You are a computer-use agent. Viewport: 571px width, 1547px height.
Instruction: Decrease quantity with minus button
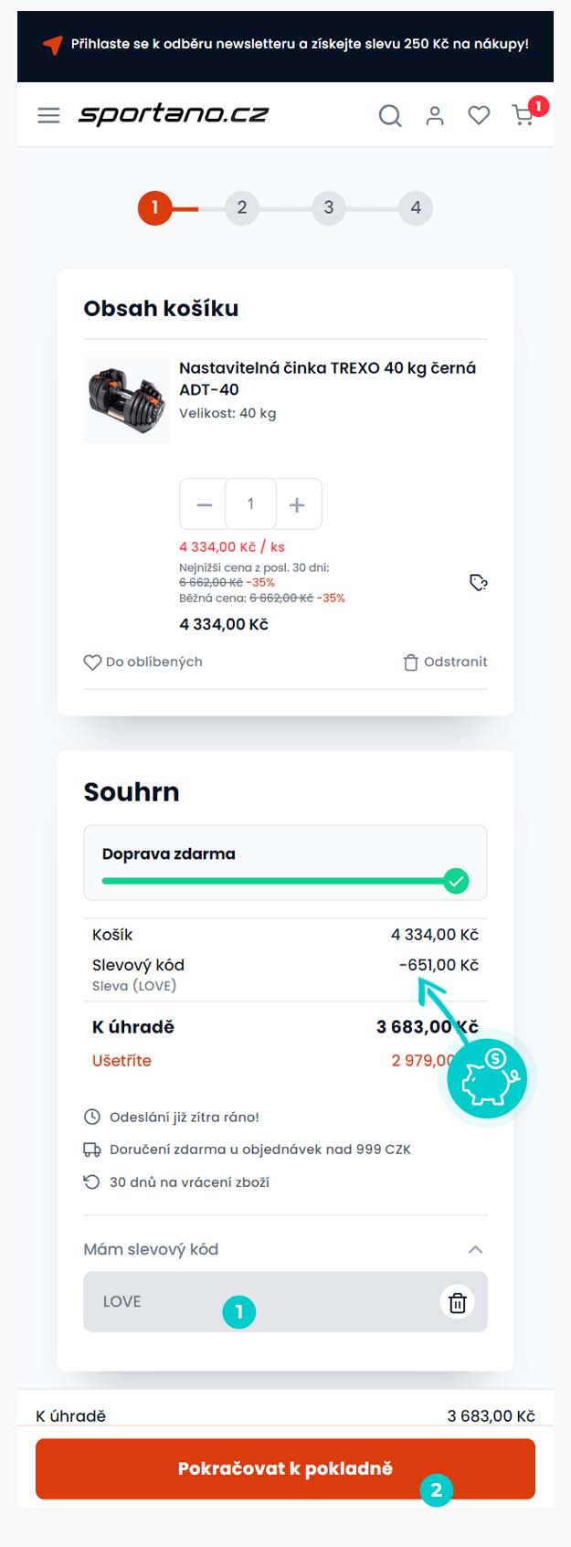(204, 504)
